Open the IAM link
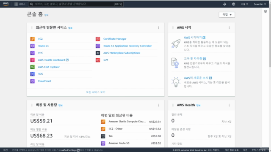This screenshot has height=152, width=271. point(106,60)
